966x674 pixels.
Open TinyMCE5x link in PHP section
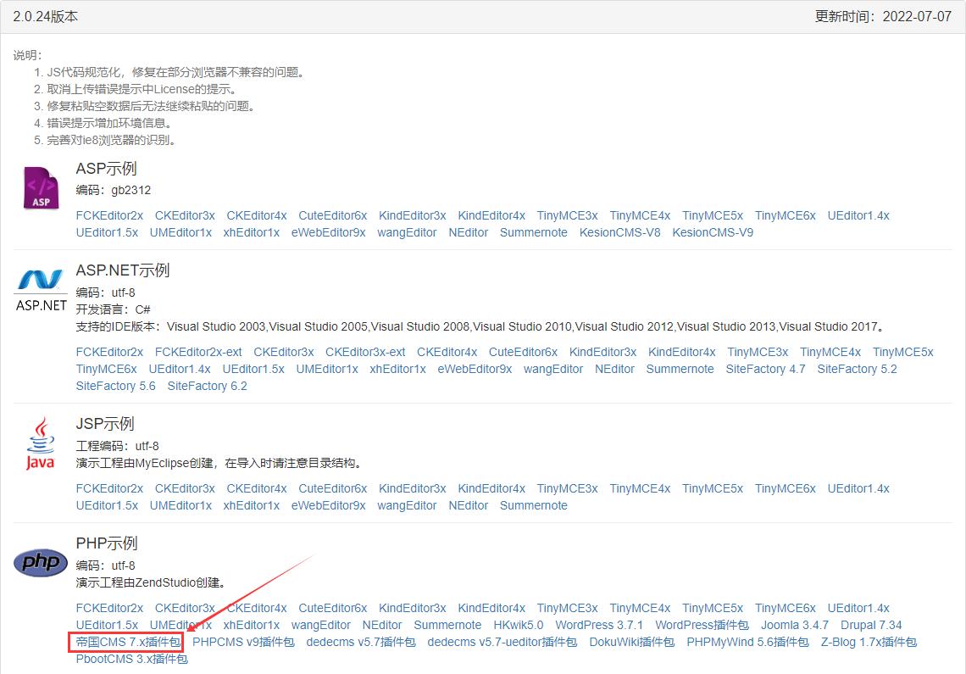(x=713, y=608)
